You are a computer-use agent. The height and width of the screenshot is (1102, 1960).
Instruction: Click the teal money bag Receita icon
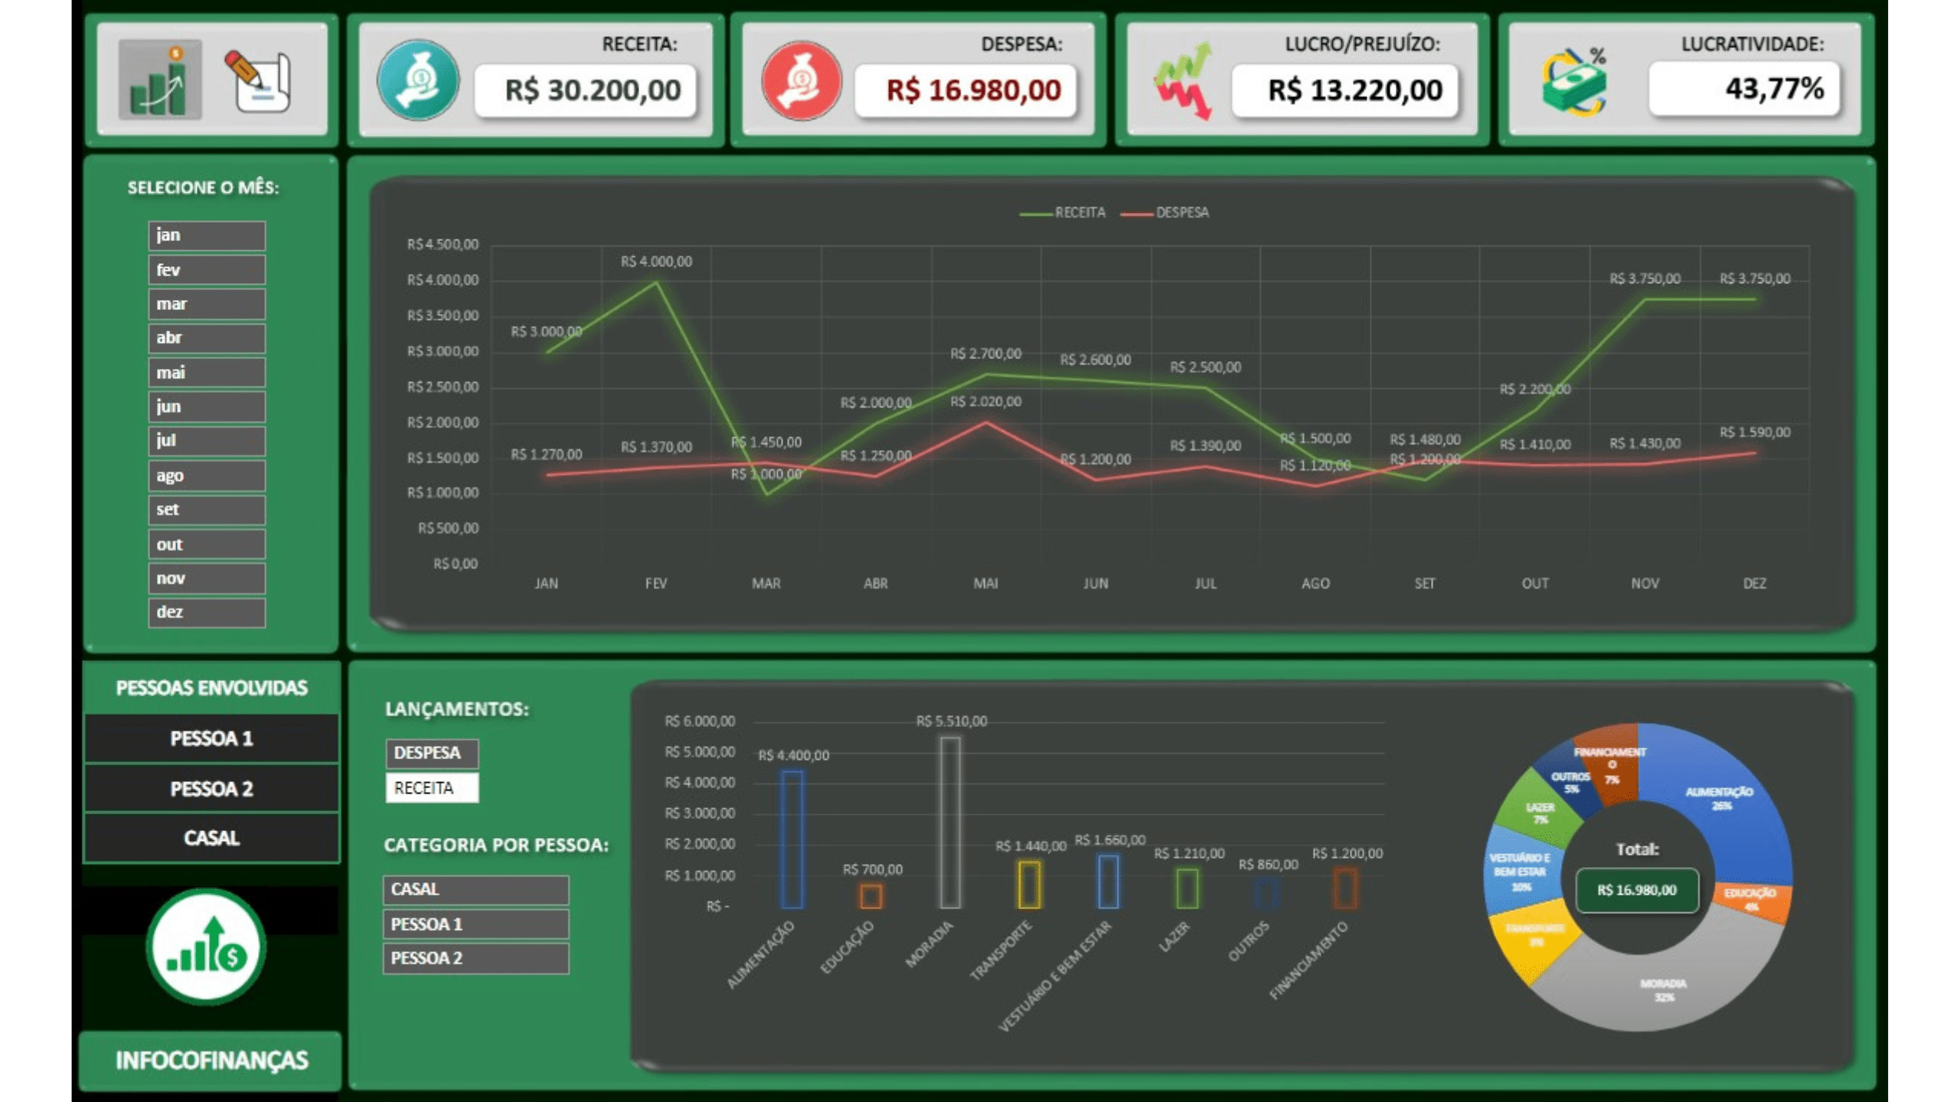click(x=418, y=80)
